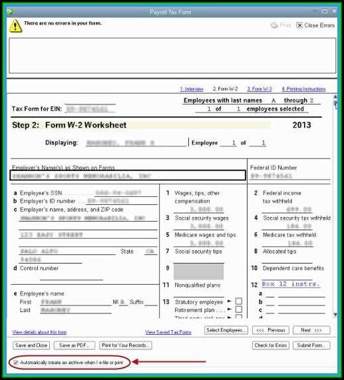Click the Close Errors button

[x=315, y=25]
